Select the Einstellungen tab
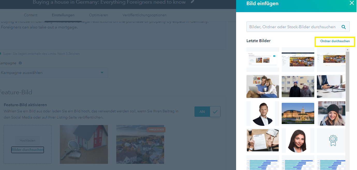The image size is (357, 170). click(63, 15)
